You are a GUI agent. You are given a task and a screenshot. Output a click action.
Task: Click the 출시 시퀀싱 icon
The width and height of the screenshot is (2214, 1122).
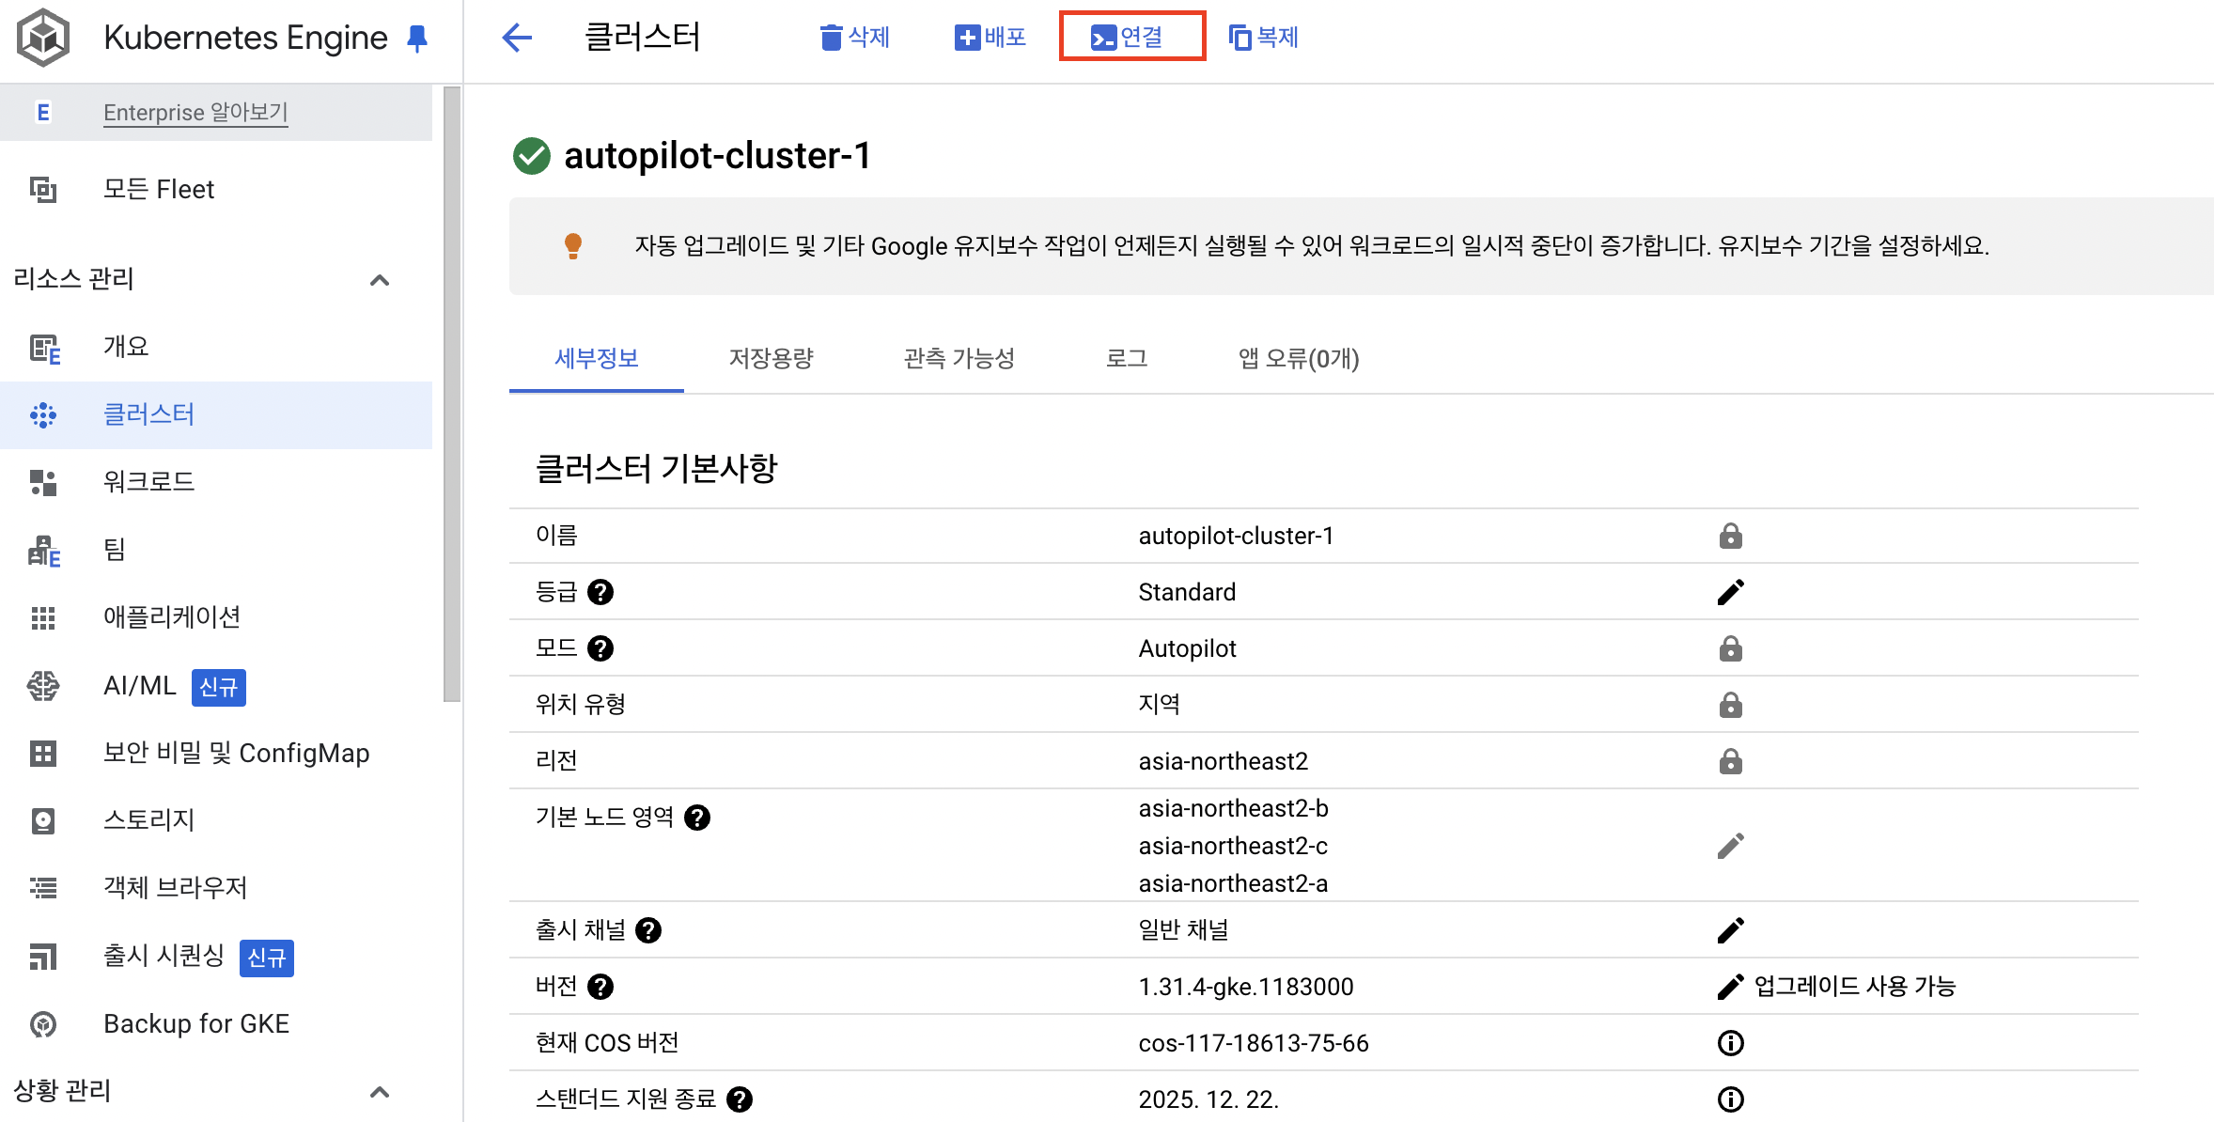click(x=43, y=957)
